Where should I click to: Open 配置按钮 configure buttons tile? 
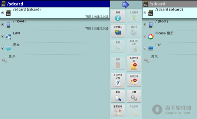tap(118, 110)
